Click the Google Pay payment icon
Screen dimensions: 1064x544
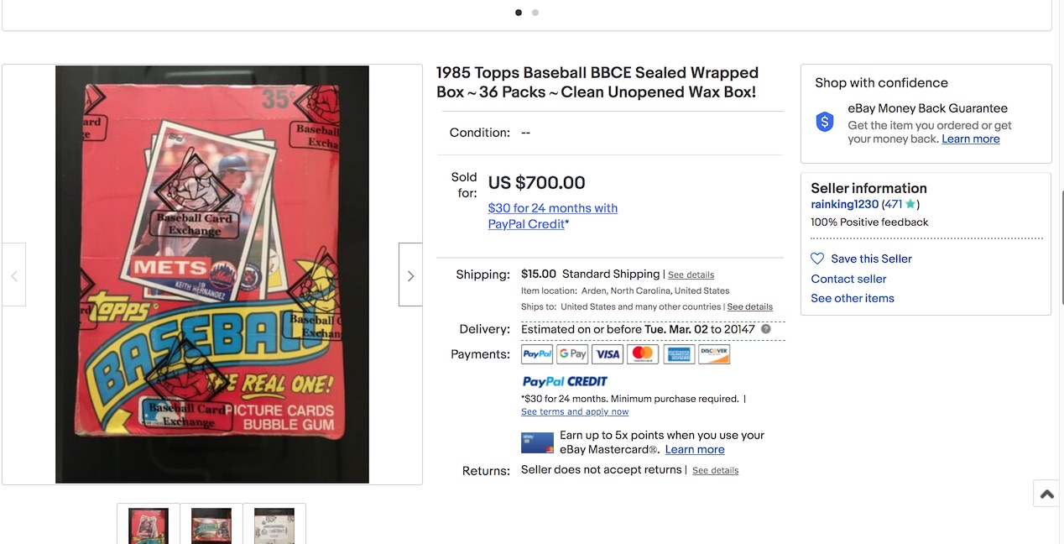[x=572, y=354]
